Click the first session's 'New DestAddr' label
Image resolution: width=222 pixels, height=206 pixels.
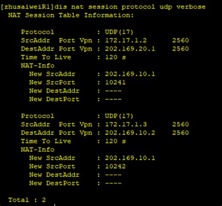[54, 91]
